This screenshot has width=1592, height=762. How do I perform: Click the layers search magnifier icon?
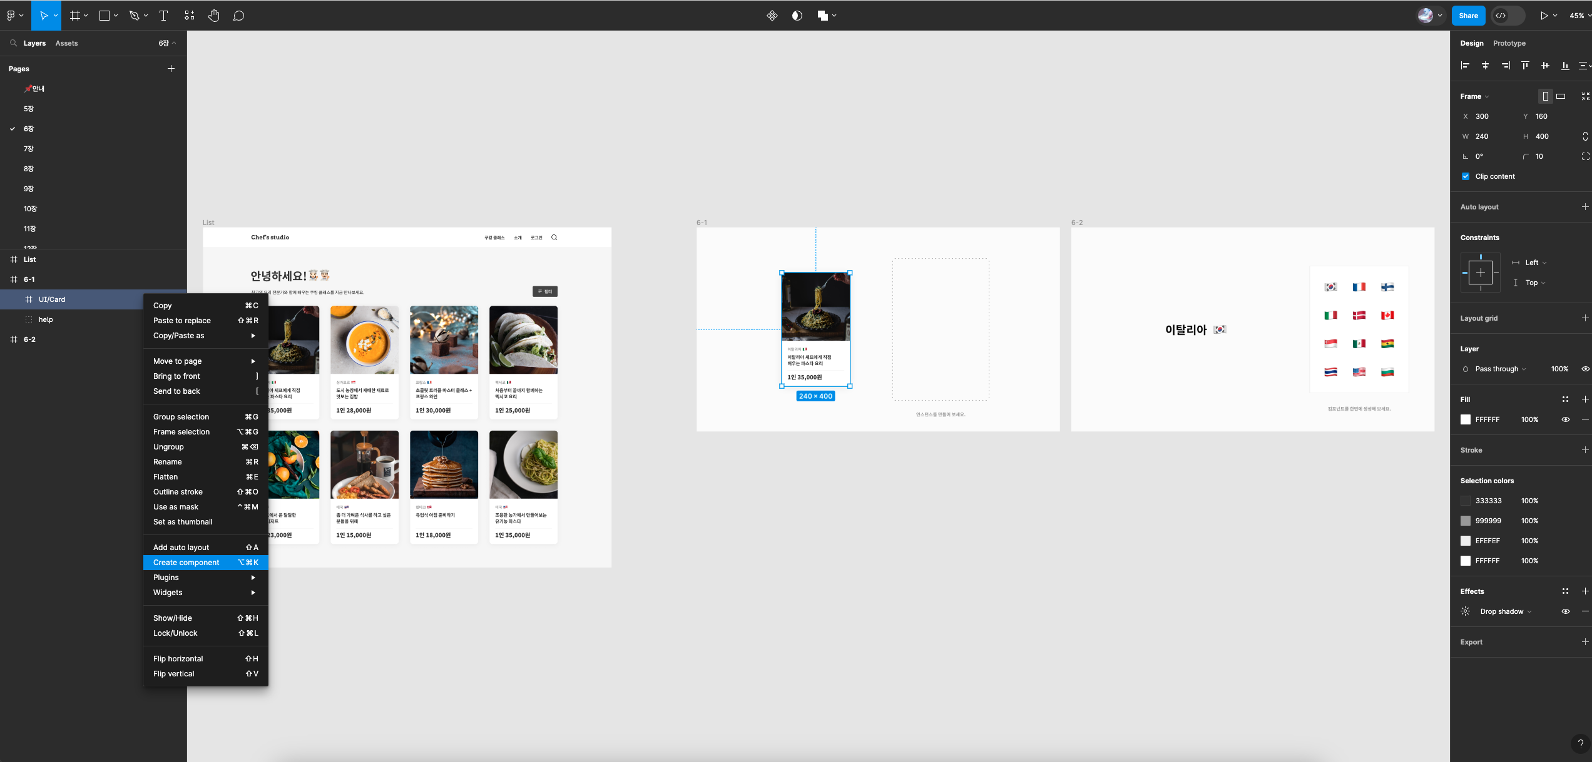(x=13, y=43)
